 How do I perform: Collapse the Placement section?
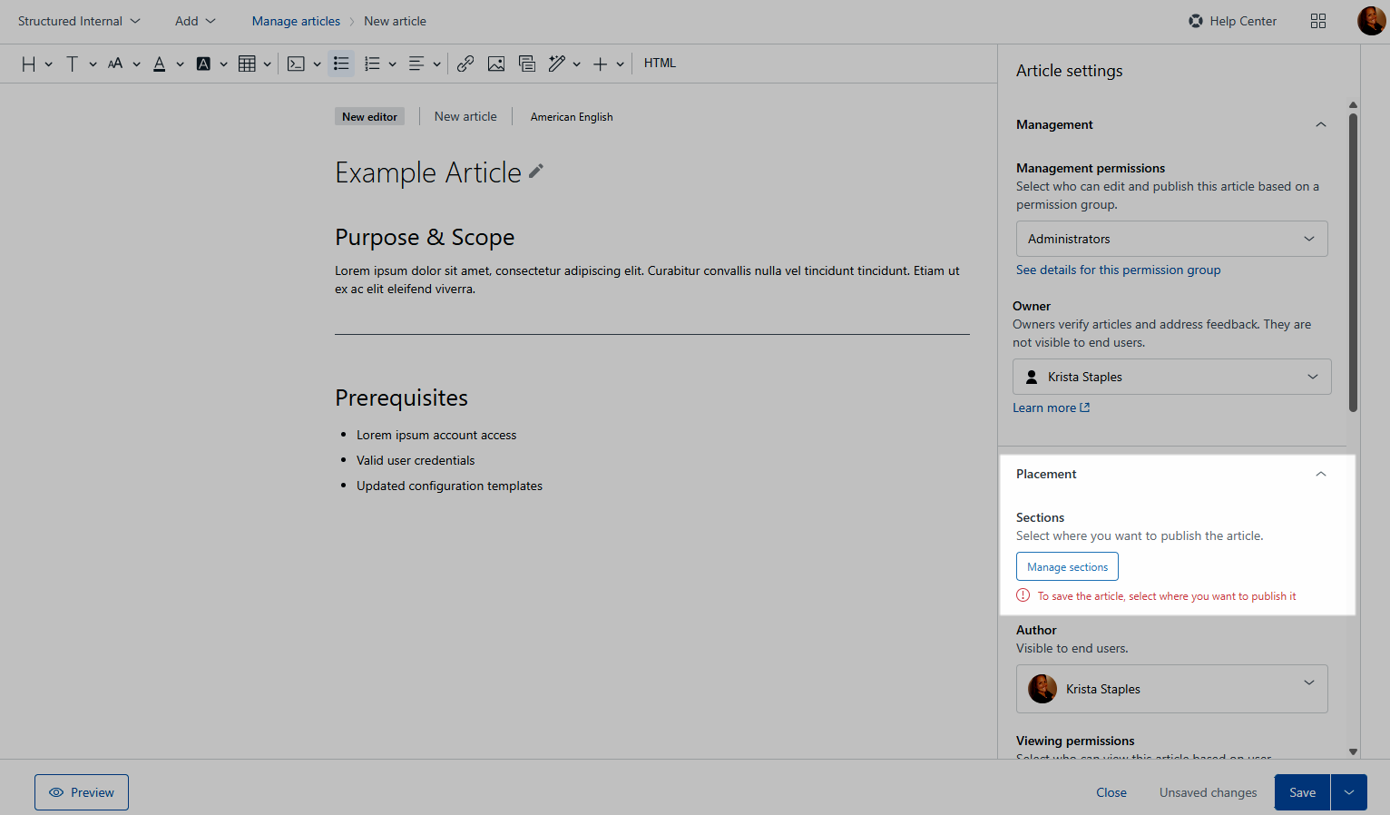pyautogui.click(x=1320, y=474)
